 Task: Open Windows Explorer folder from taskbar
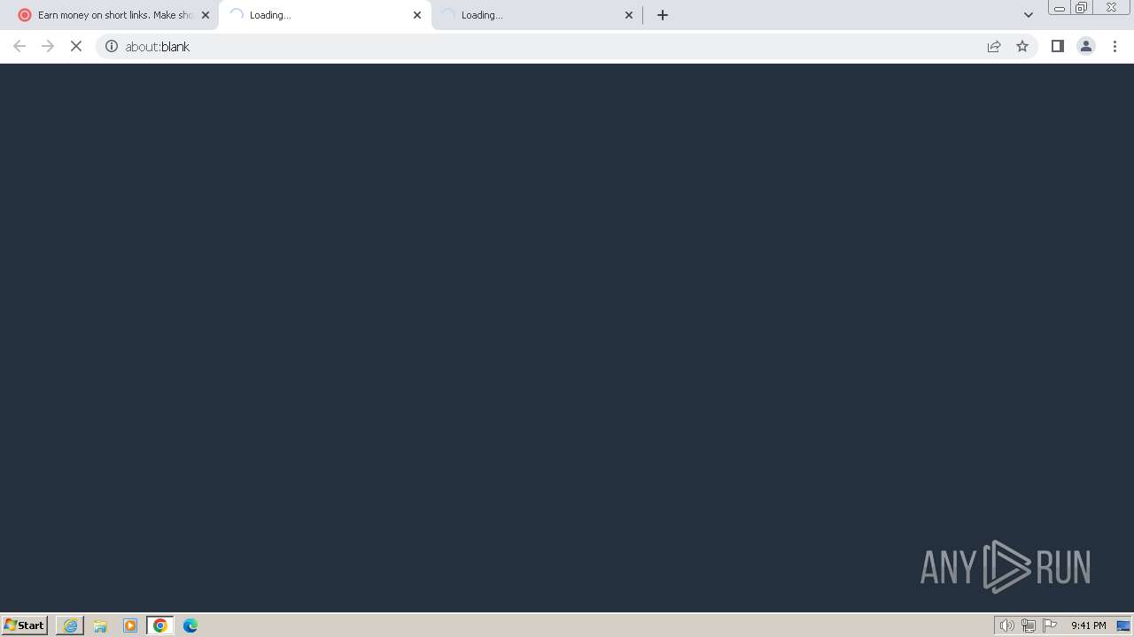[100, 625]
